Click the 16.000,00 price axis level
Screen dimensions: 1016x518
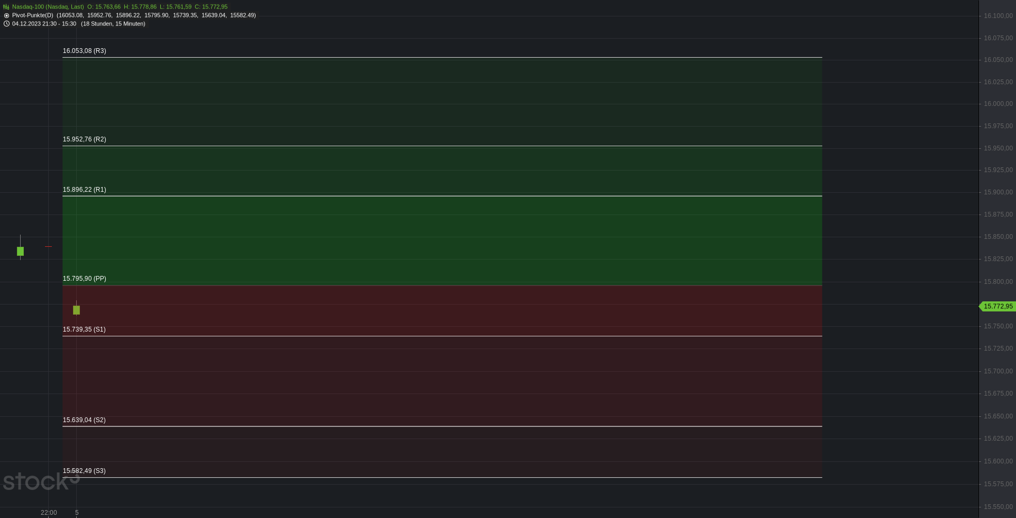998,104
